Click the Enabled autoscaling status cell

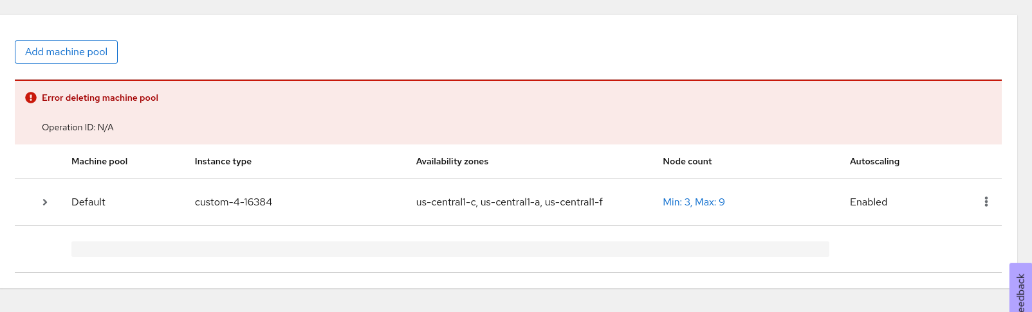(868, 202)
